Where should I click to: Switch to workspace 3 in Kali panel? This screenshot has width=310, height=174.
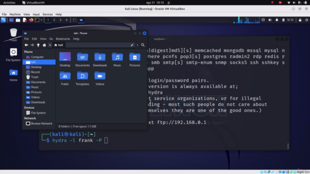(x=60, y=20)
